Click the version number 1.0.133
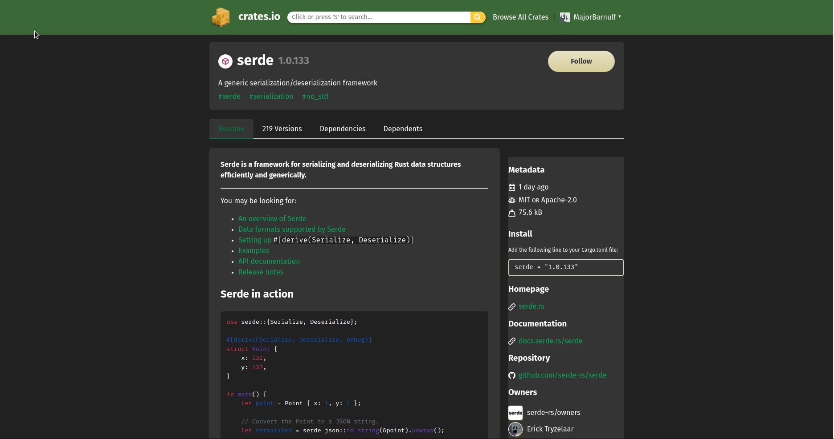 [x=294, y=61]
